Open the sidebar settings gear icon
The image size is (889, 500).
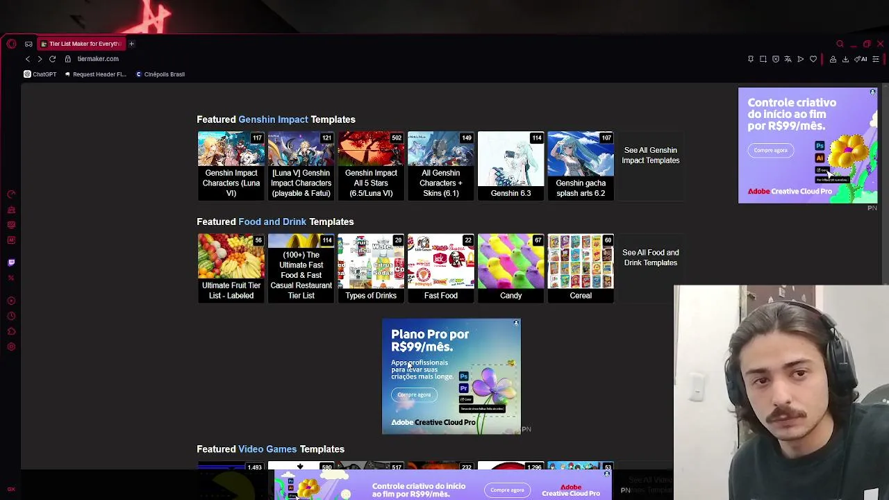pyautogui.click(x=11, y=347)
